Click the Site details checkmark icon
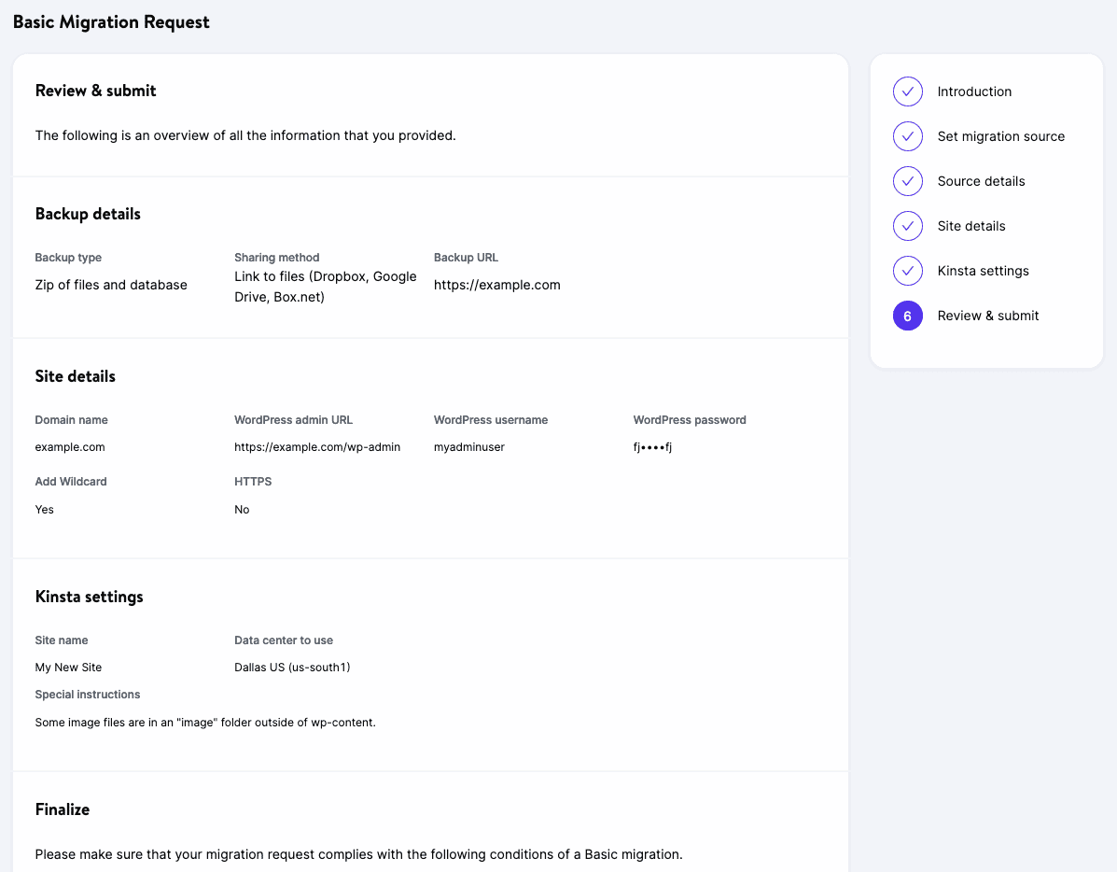Screen dimensions: 1117x872 (x=907, y=226)
